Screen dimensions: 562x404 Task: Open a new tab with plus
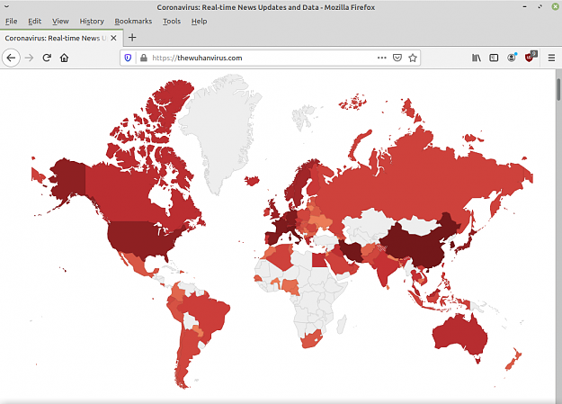point(132,37)
